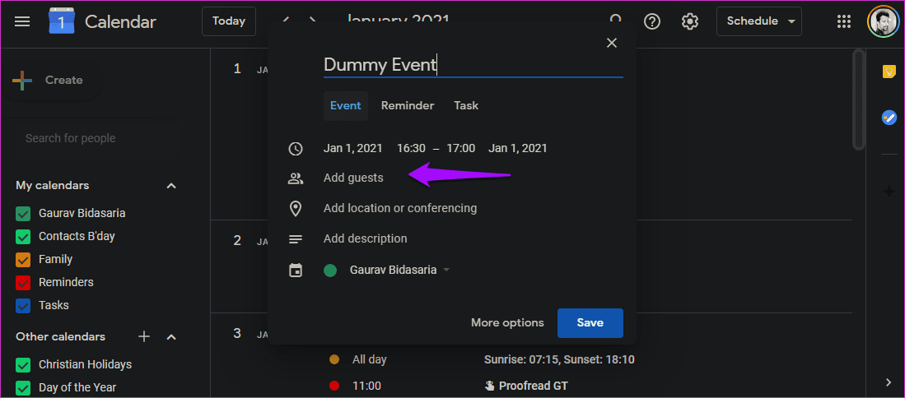Open the Google apps grid
Image resolution: width=905 pixels, height=398 pixels.
tap(844, 22)
